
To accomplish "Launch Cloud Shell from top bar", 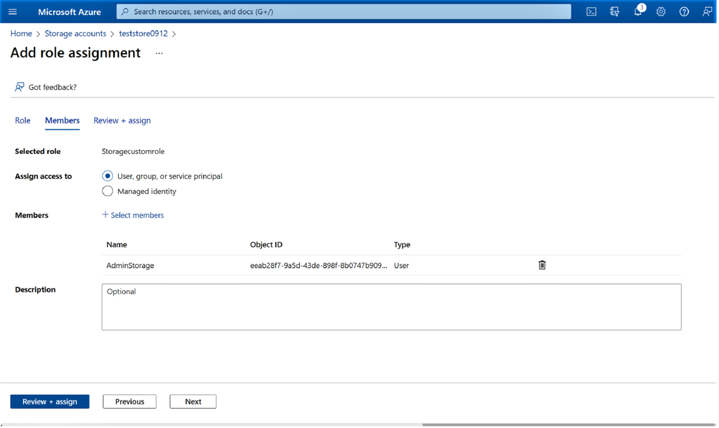I will 591,11.
